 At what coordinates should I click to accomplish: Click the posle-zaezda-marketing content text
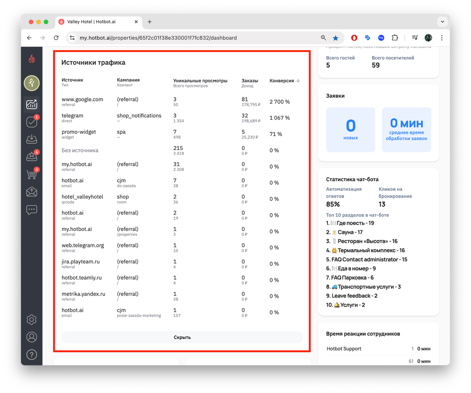click(139, 315)
